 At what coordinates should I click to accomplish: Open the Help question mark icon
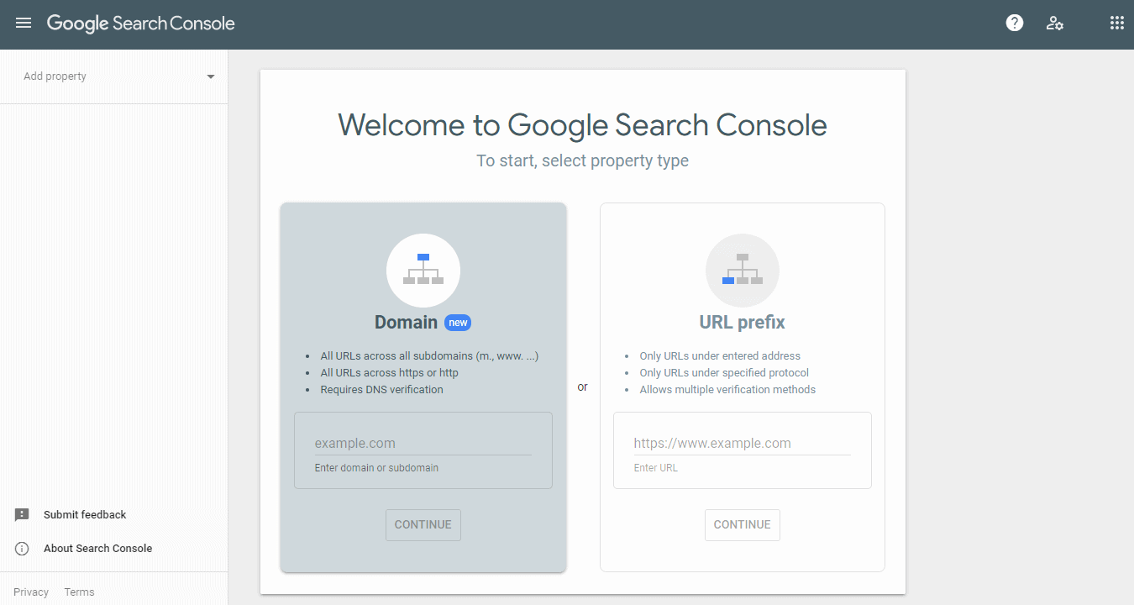point(1015,24)
